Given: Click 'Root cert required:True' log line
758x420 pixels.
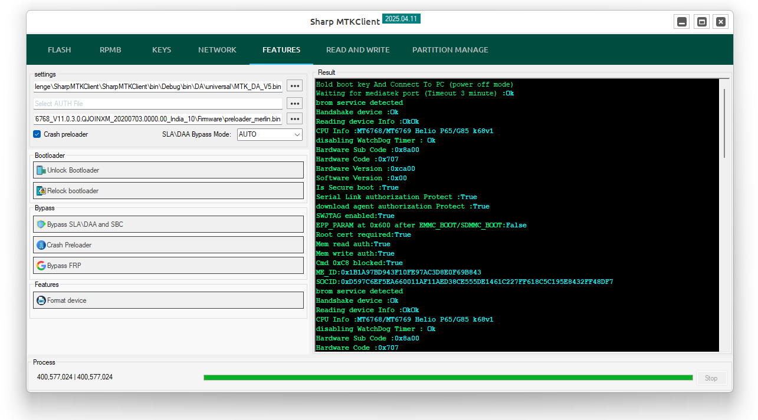Looking at the screenshot, I should point(364,234).
